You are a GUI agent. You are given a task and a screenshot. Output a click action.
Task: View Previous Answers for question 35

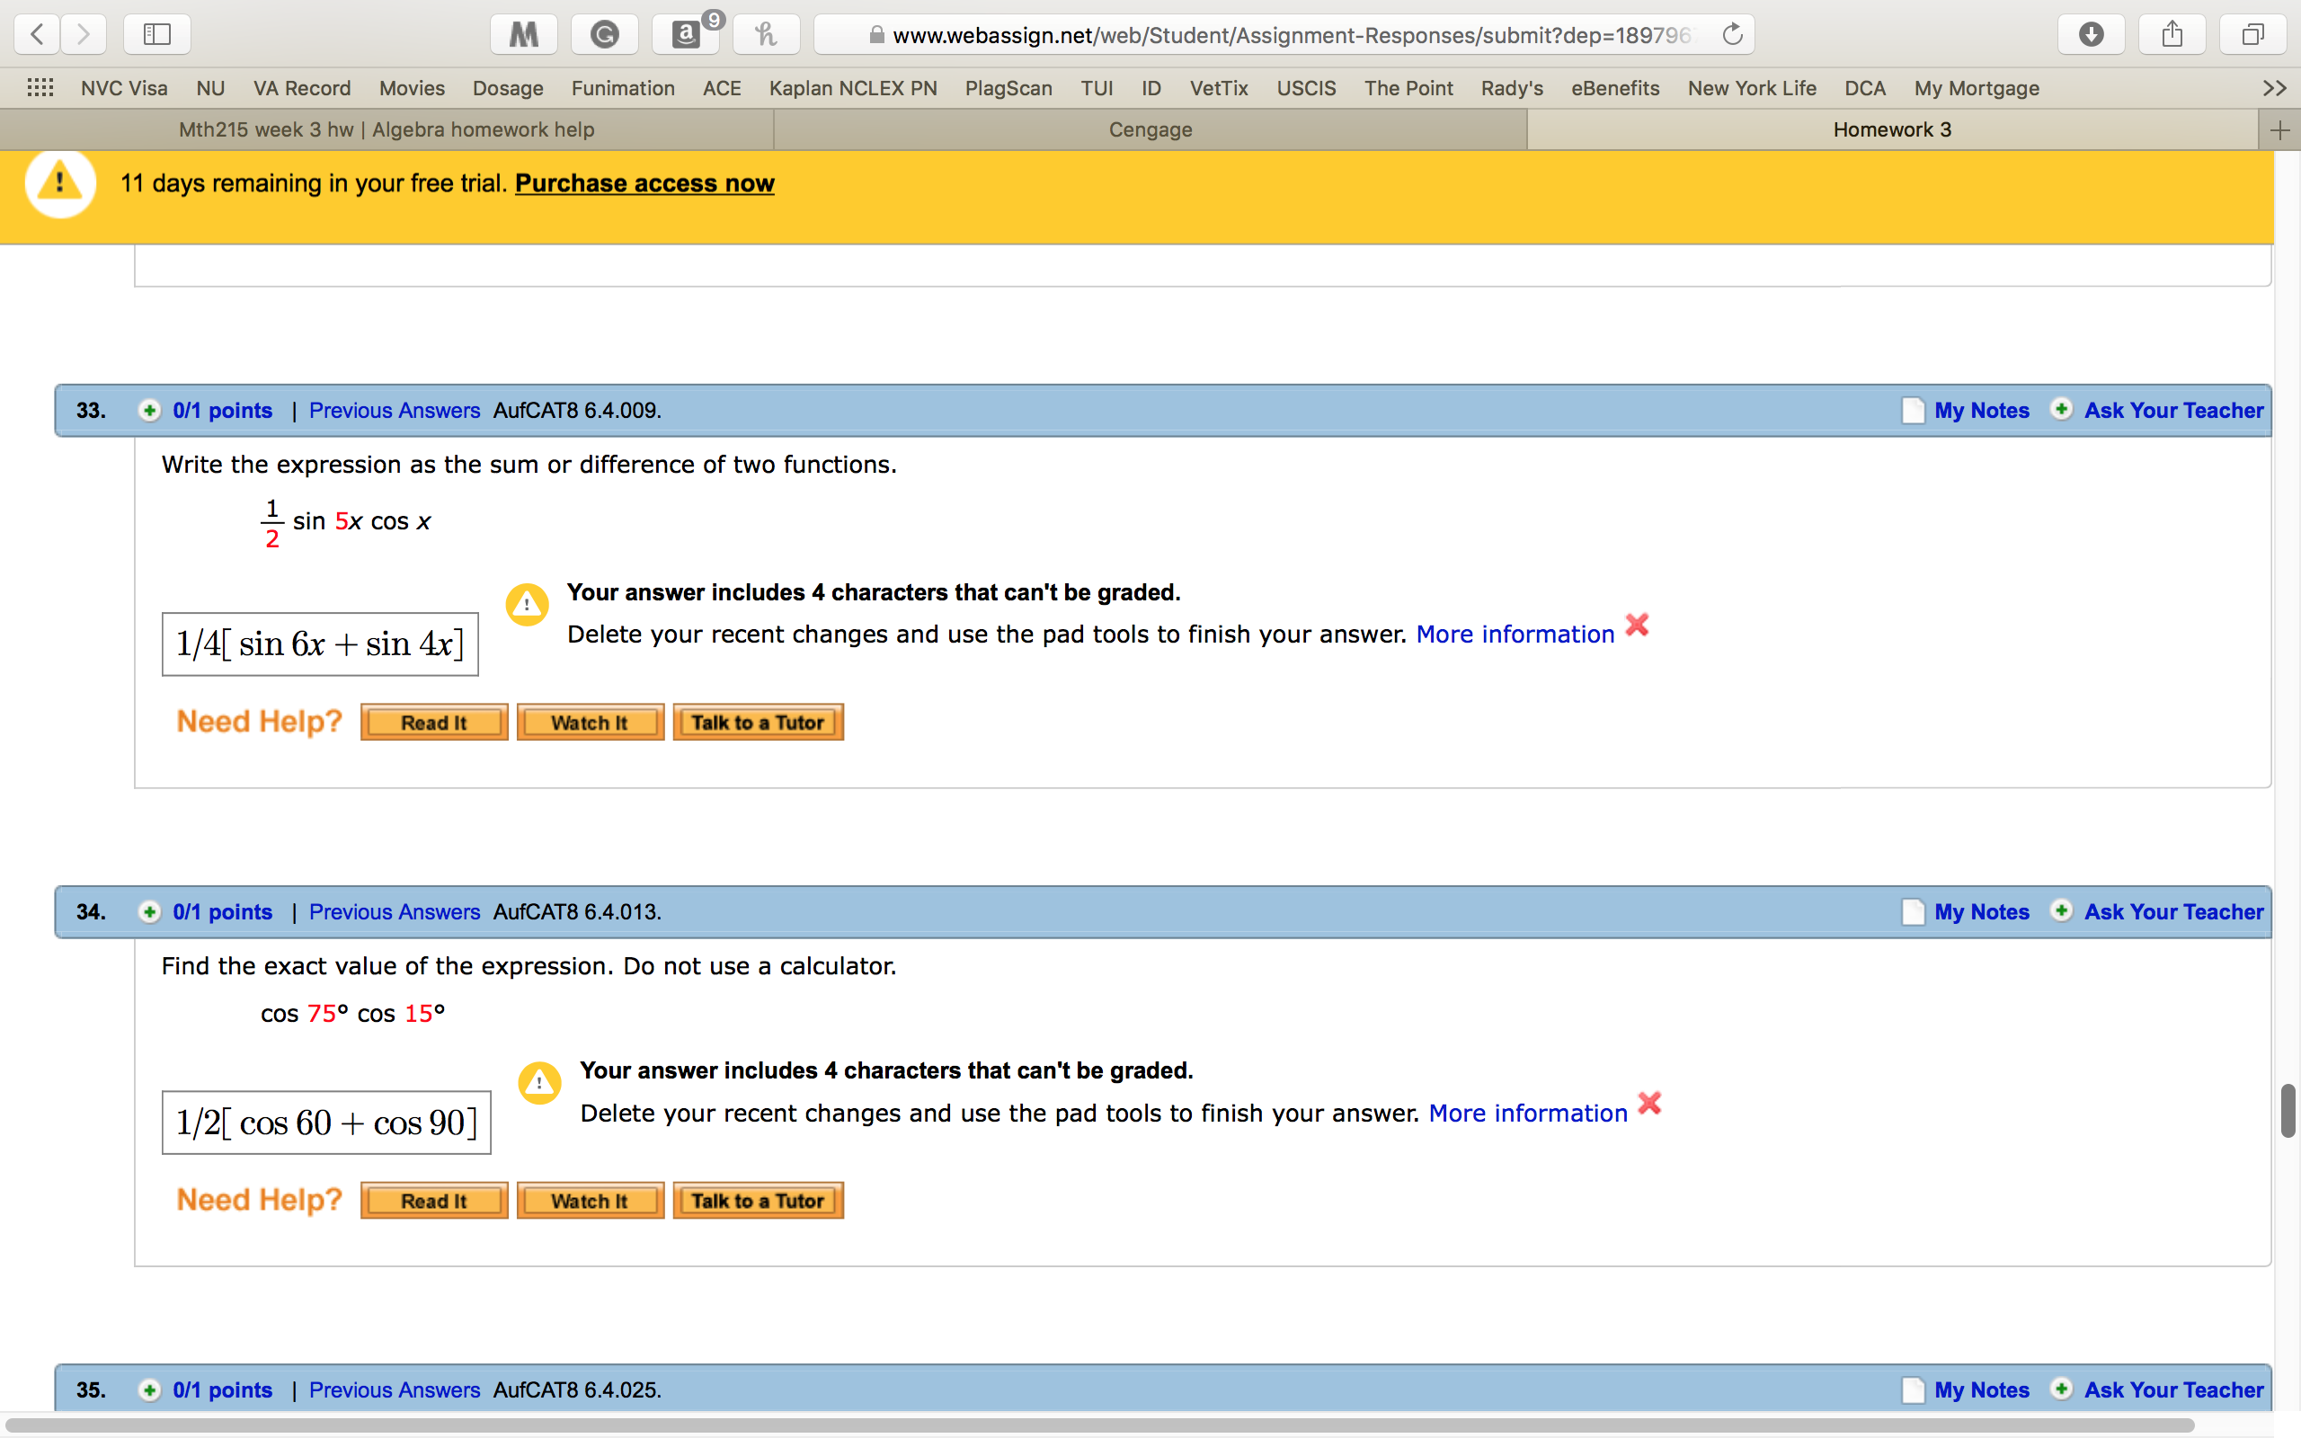point(395,1390)
